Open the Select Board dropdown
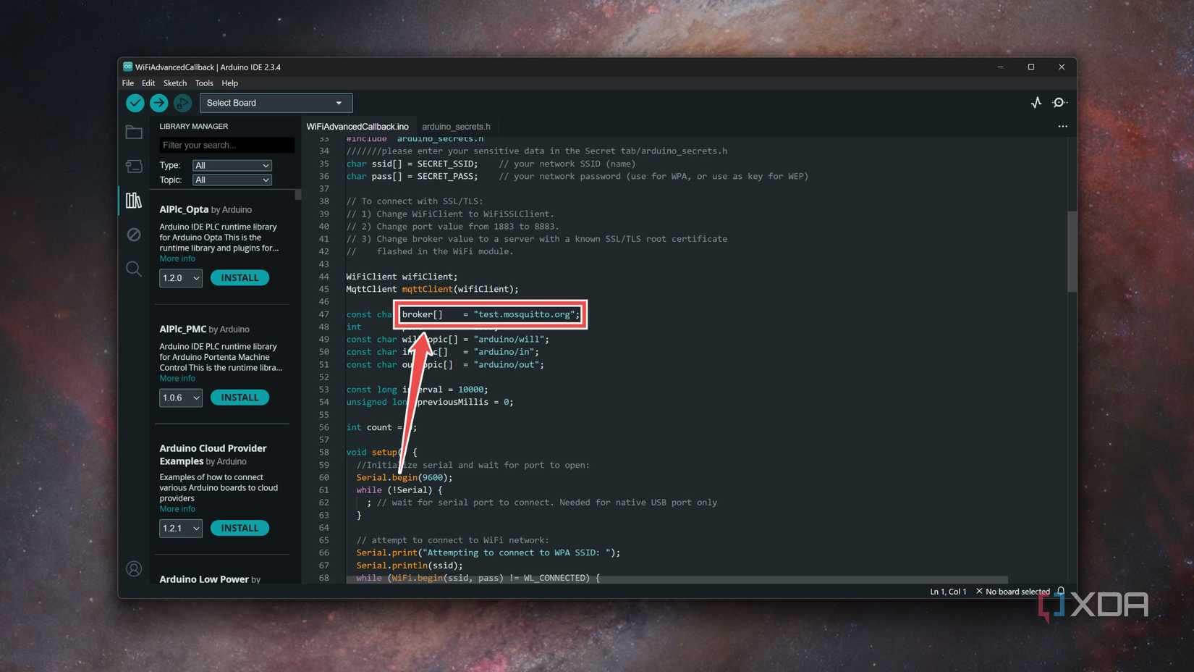The height and width of the screenshot is (672, 1194). point(275,102)
